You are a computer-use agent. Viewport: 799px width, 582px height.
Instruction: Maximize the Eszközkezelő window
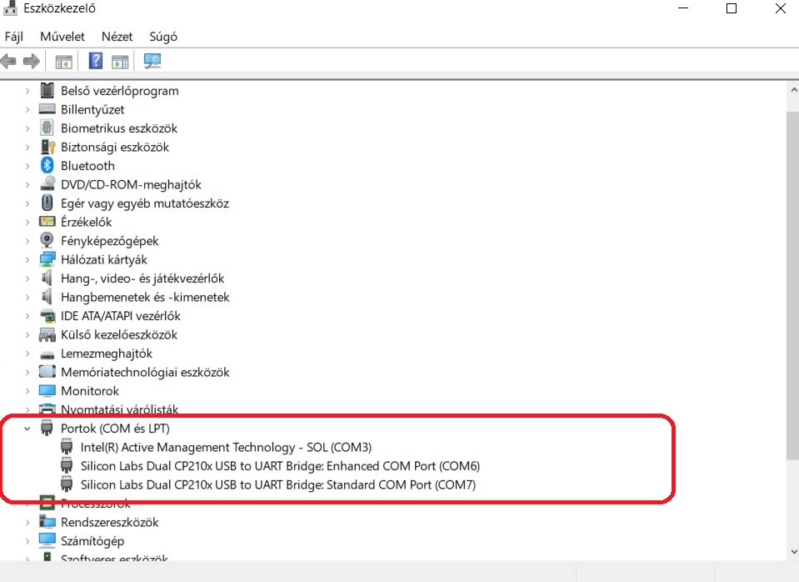pos(732,8)
